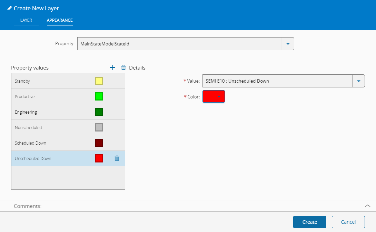Viewport: 376px width, 232px height.
Task: Click the Cancel button
Action: tap(348, 222)
